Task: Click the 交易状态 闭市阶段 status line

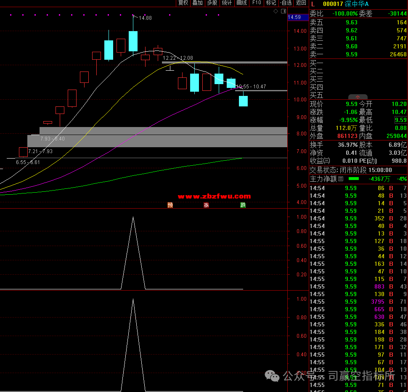Action: click(x=351, y=170)
